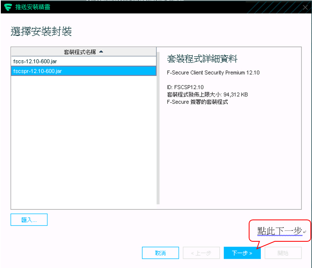Select package fscspr-12.10-600.jar
This screenshot has width=312, height=268.
[x=83, y=71]
